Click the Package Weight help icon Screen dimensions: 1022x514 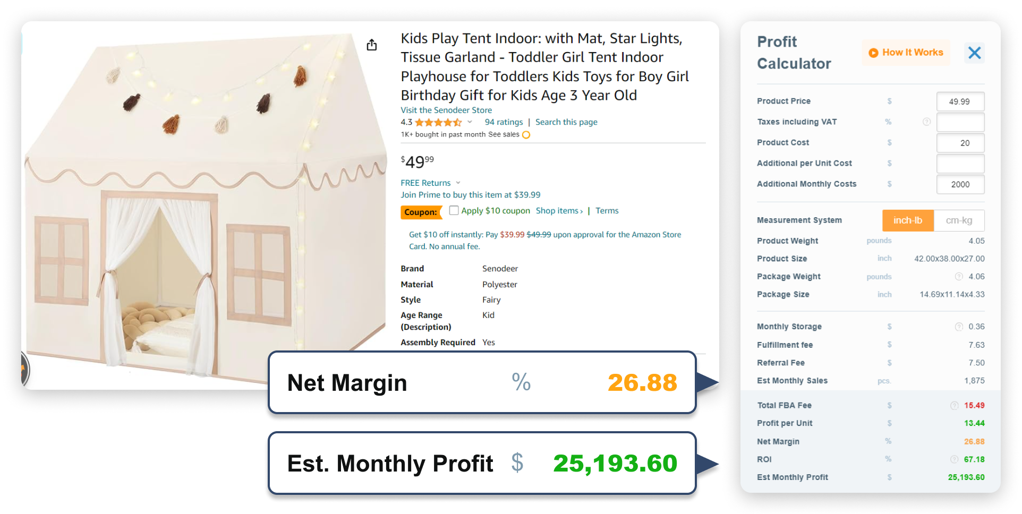click(959, 277)
